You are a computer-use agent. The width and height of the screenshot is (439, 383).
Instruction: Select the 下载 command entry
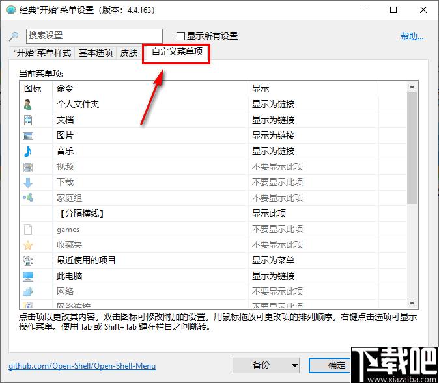tap(65, 183)
